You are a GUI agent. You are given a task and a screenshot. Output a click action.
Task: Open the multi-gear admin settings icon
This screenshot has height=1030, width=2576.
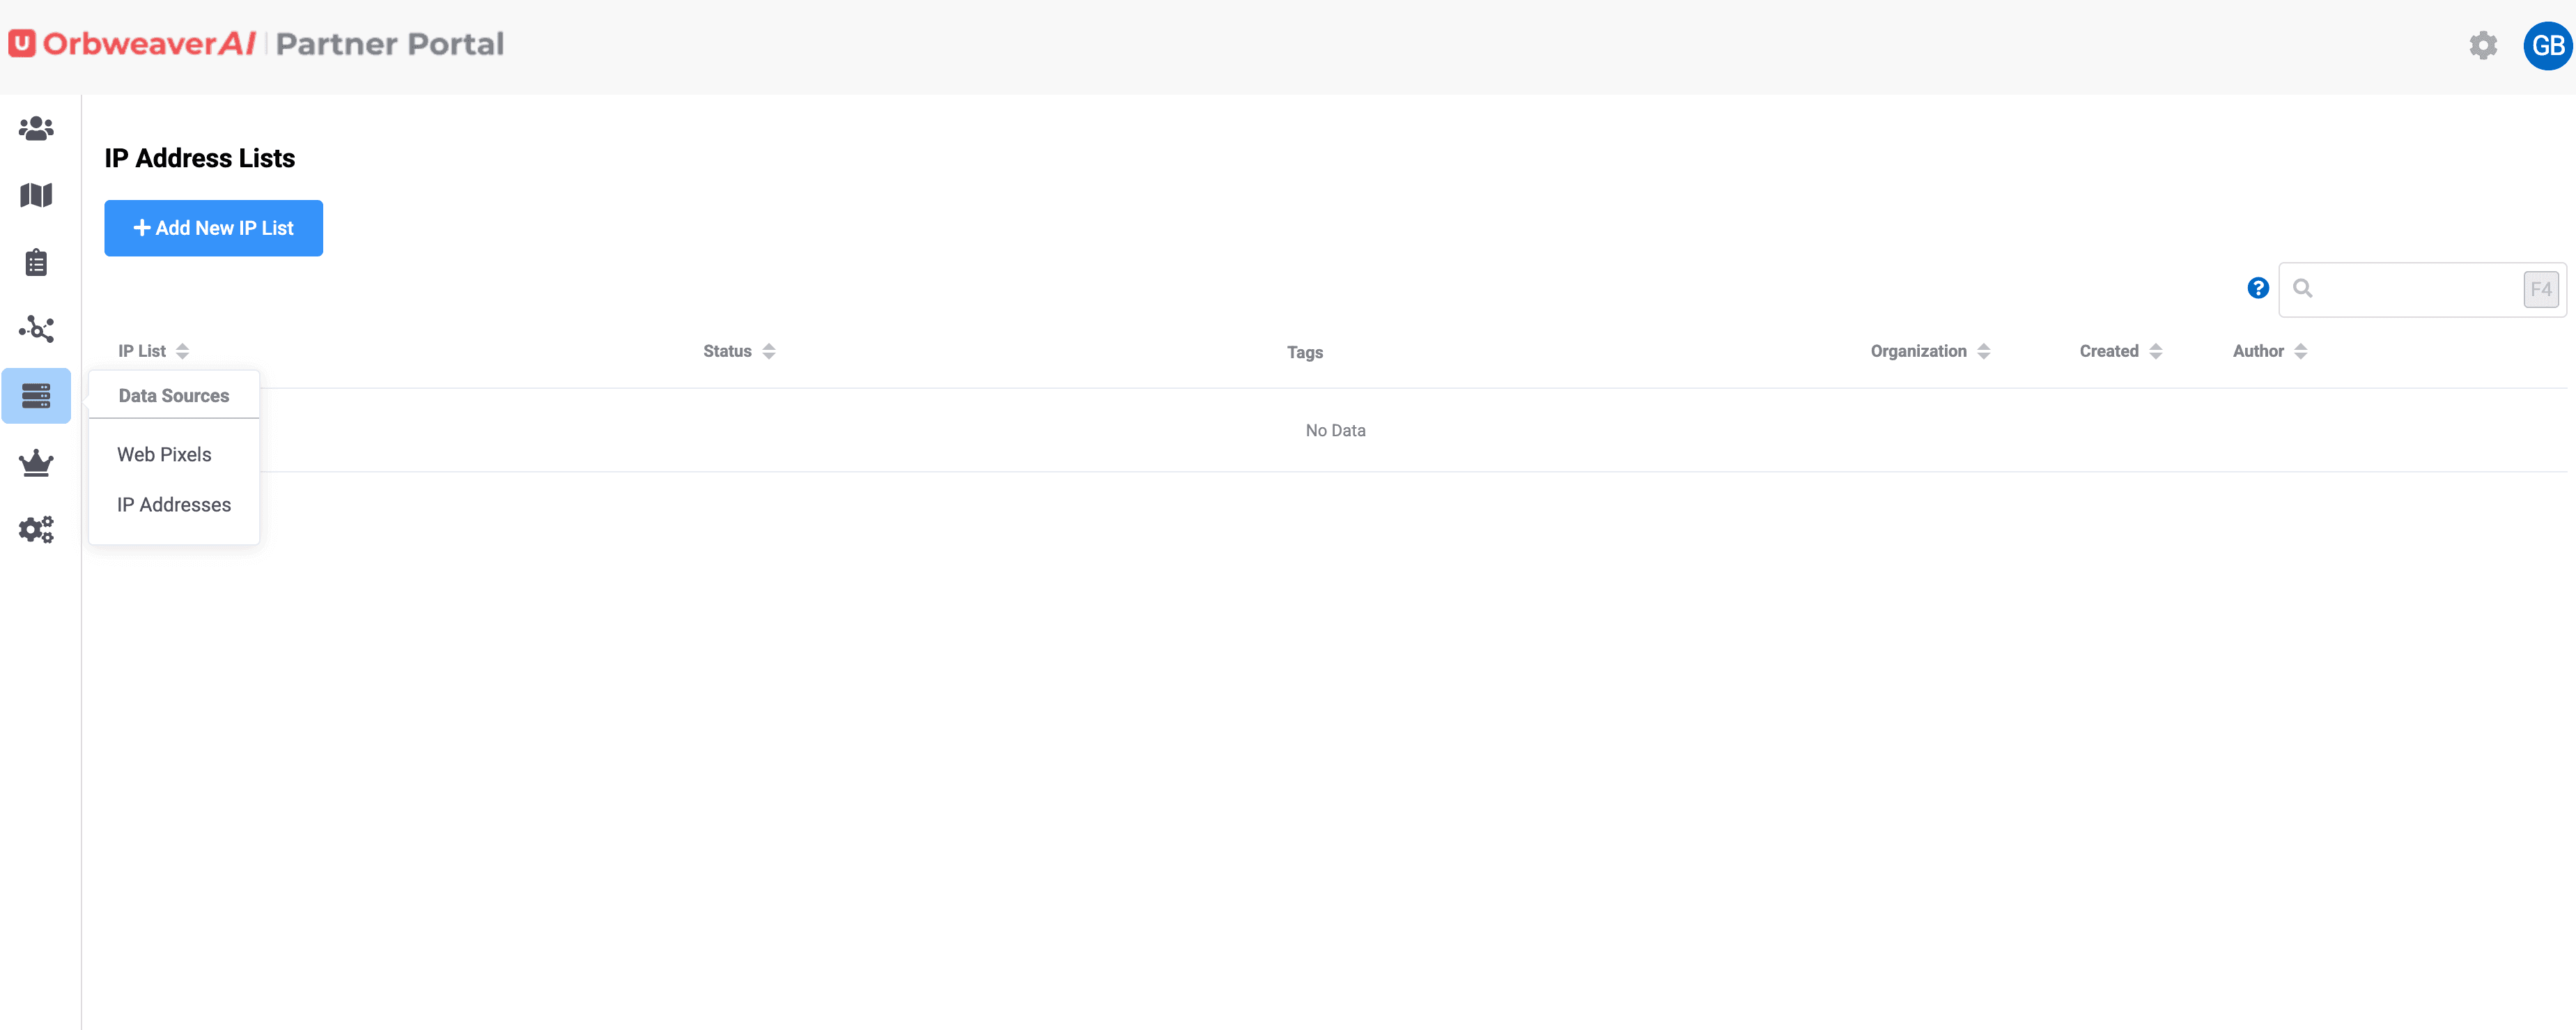coord(36,529)
